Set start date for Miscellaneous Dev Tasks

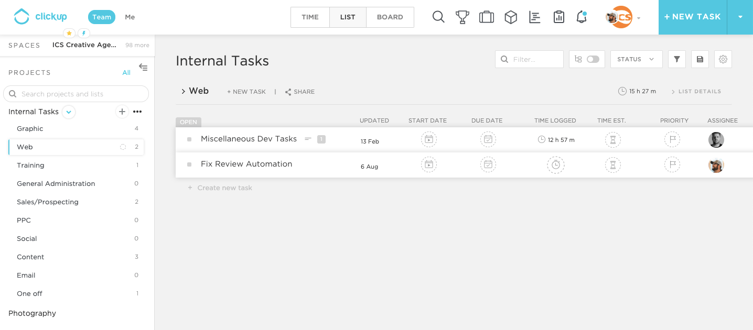coord(429,139)
